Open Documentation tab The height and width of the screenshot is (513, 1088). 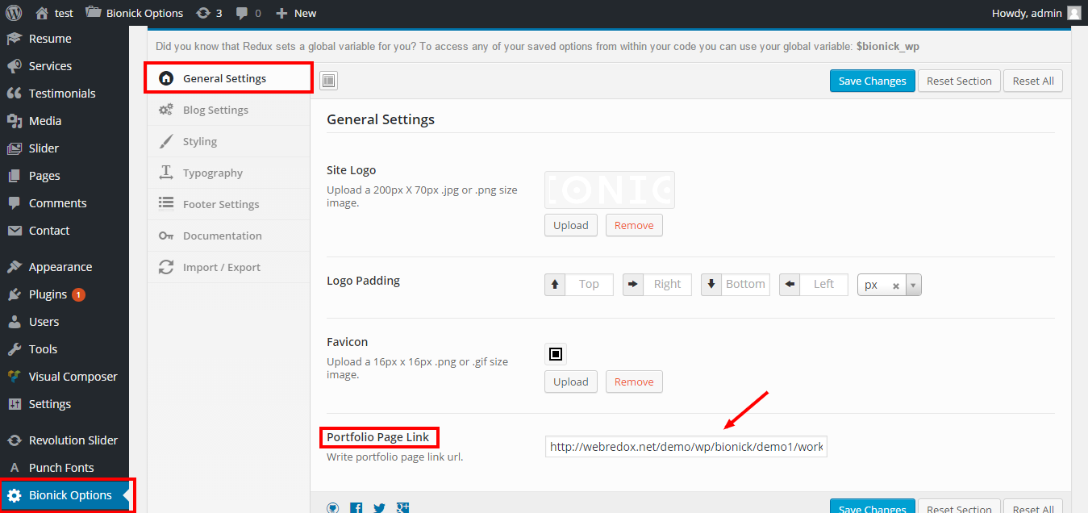pos(229,236)
